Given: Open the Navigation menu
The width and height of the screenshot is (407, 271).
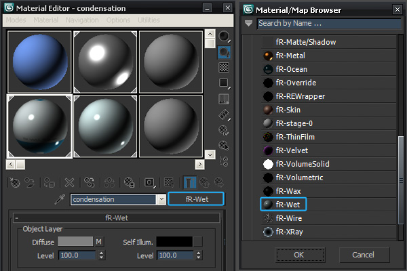Looking at the screenshot, I should 82,20.
